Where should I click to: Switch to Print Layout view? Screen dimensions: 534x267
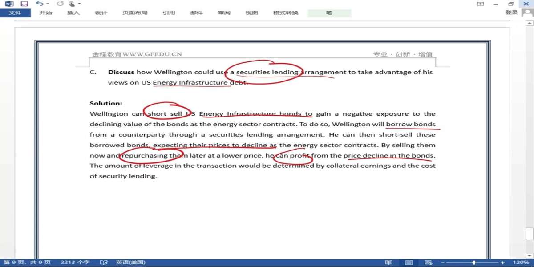409,263
